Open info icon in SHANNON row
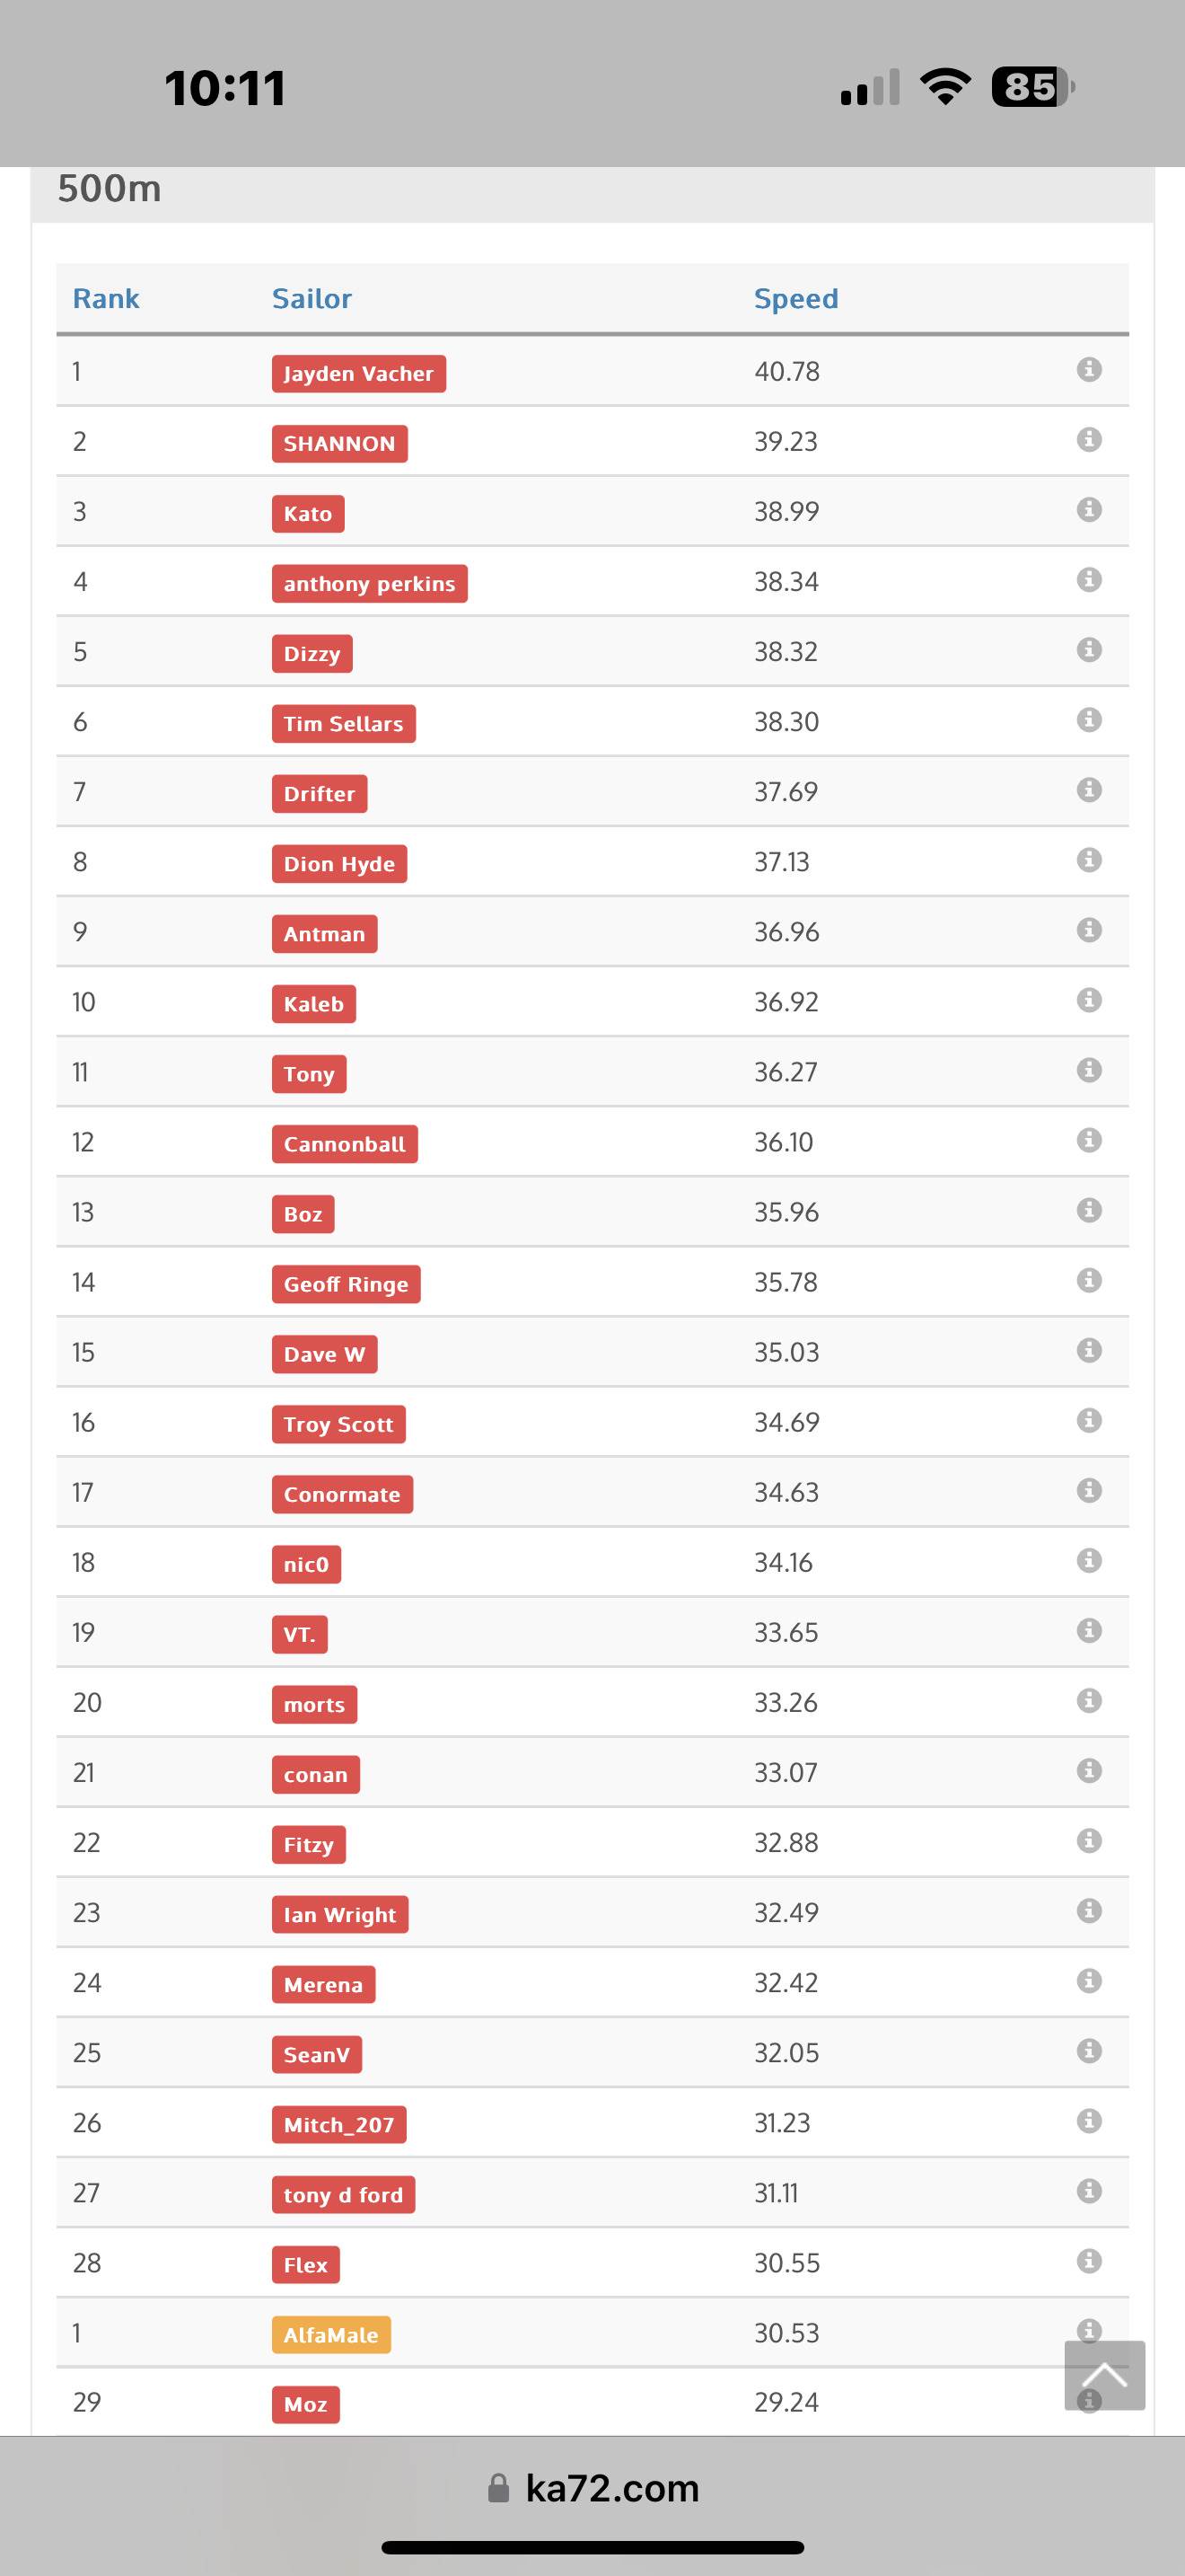 tap(1088, 440)
